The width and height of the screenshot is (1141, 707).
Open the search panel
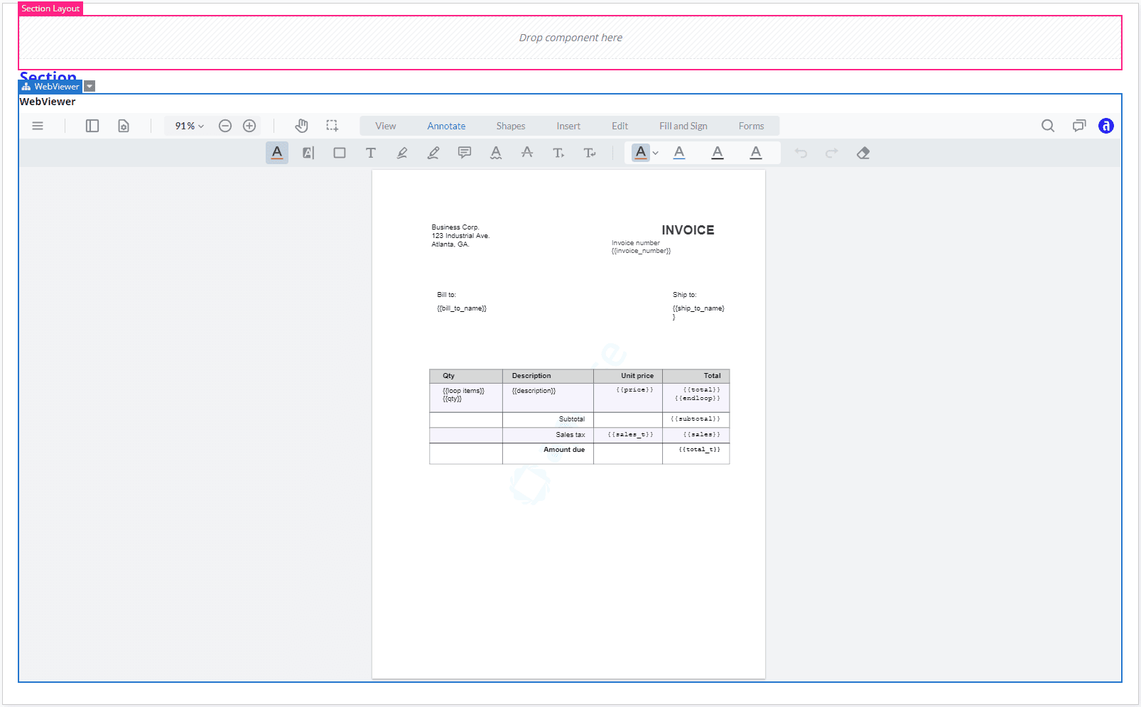(x=1048, y=126)
